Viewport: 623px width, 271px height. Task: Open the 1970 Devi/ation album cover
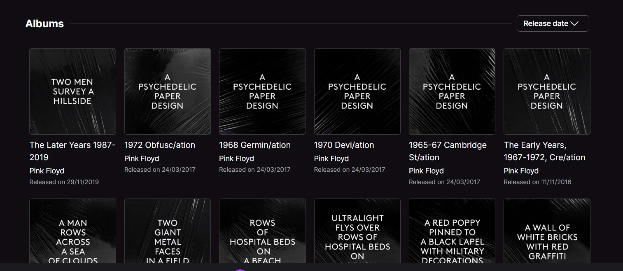[357, 91]
